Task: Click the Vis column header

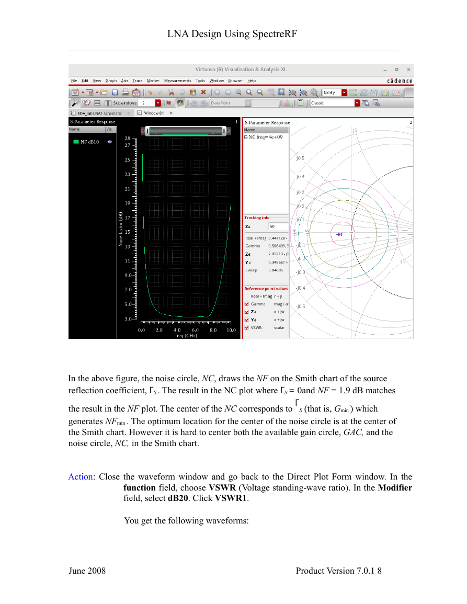Action: click(x=109, y=130)
